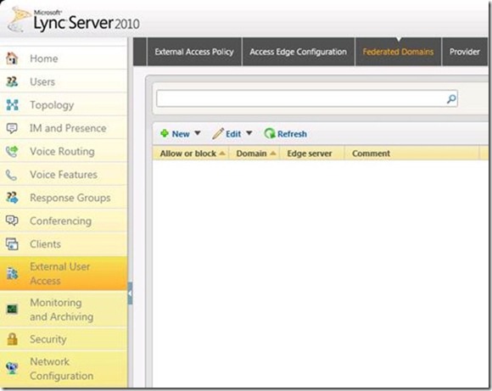Select the Federated Domains tab

point(398,52)
